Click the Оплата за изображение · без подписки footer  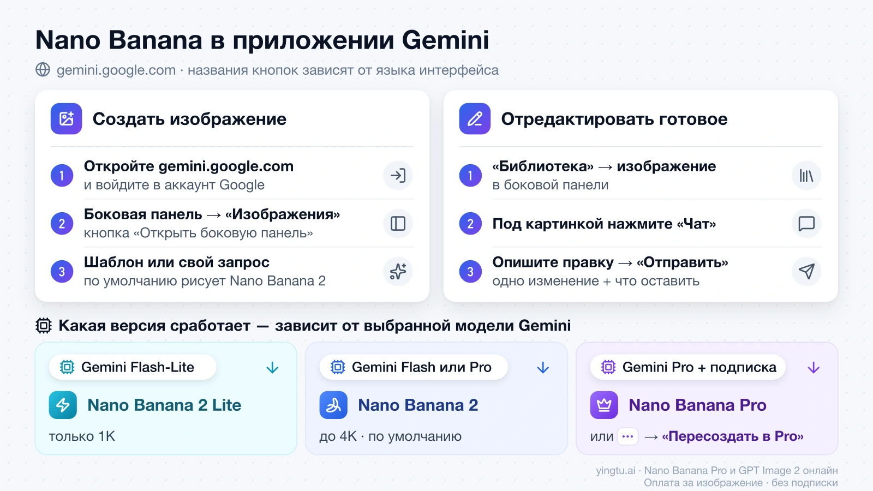[x=740, y=483]
